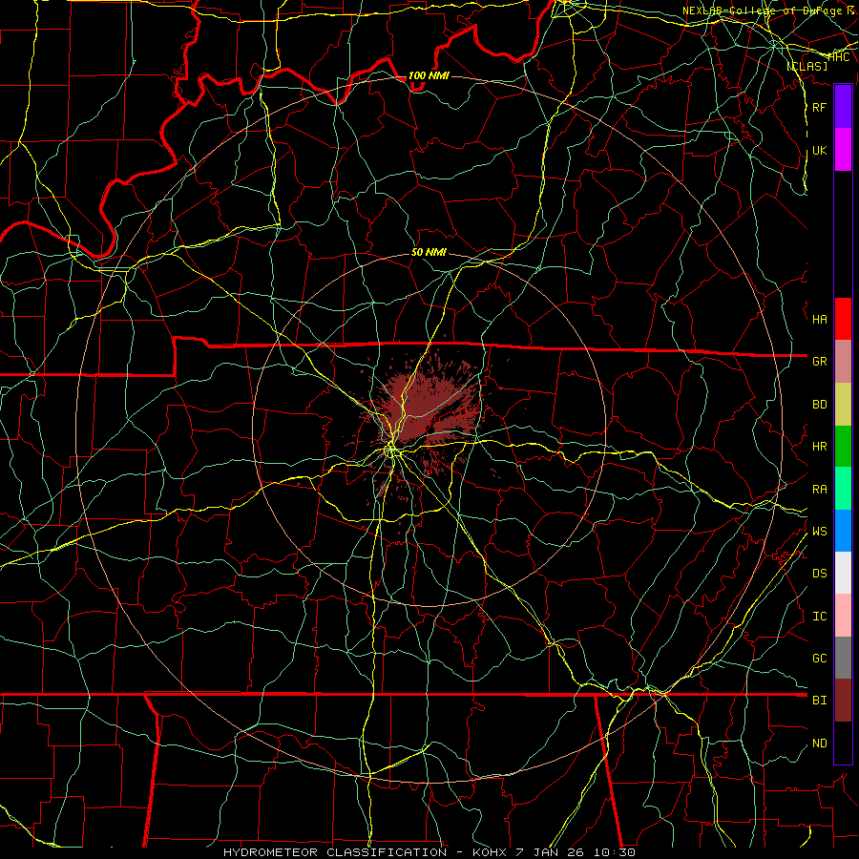Image resolution: width=859 pixels, height=859 pixels.
Task: Click the BI legend label
Action: click(820, 701)
